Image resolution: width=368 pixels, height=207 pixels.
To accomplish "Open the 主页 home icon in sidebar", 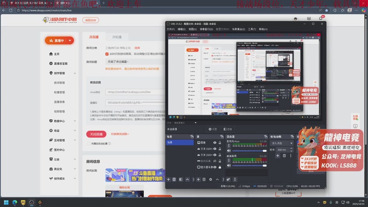I will pyautogui.click(x=51, y=54).
